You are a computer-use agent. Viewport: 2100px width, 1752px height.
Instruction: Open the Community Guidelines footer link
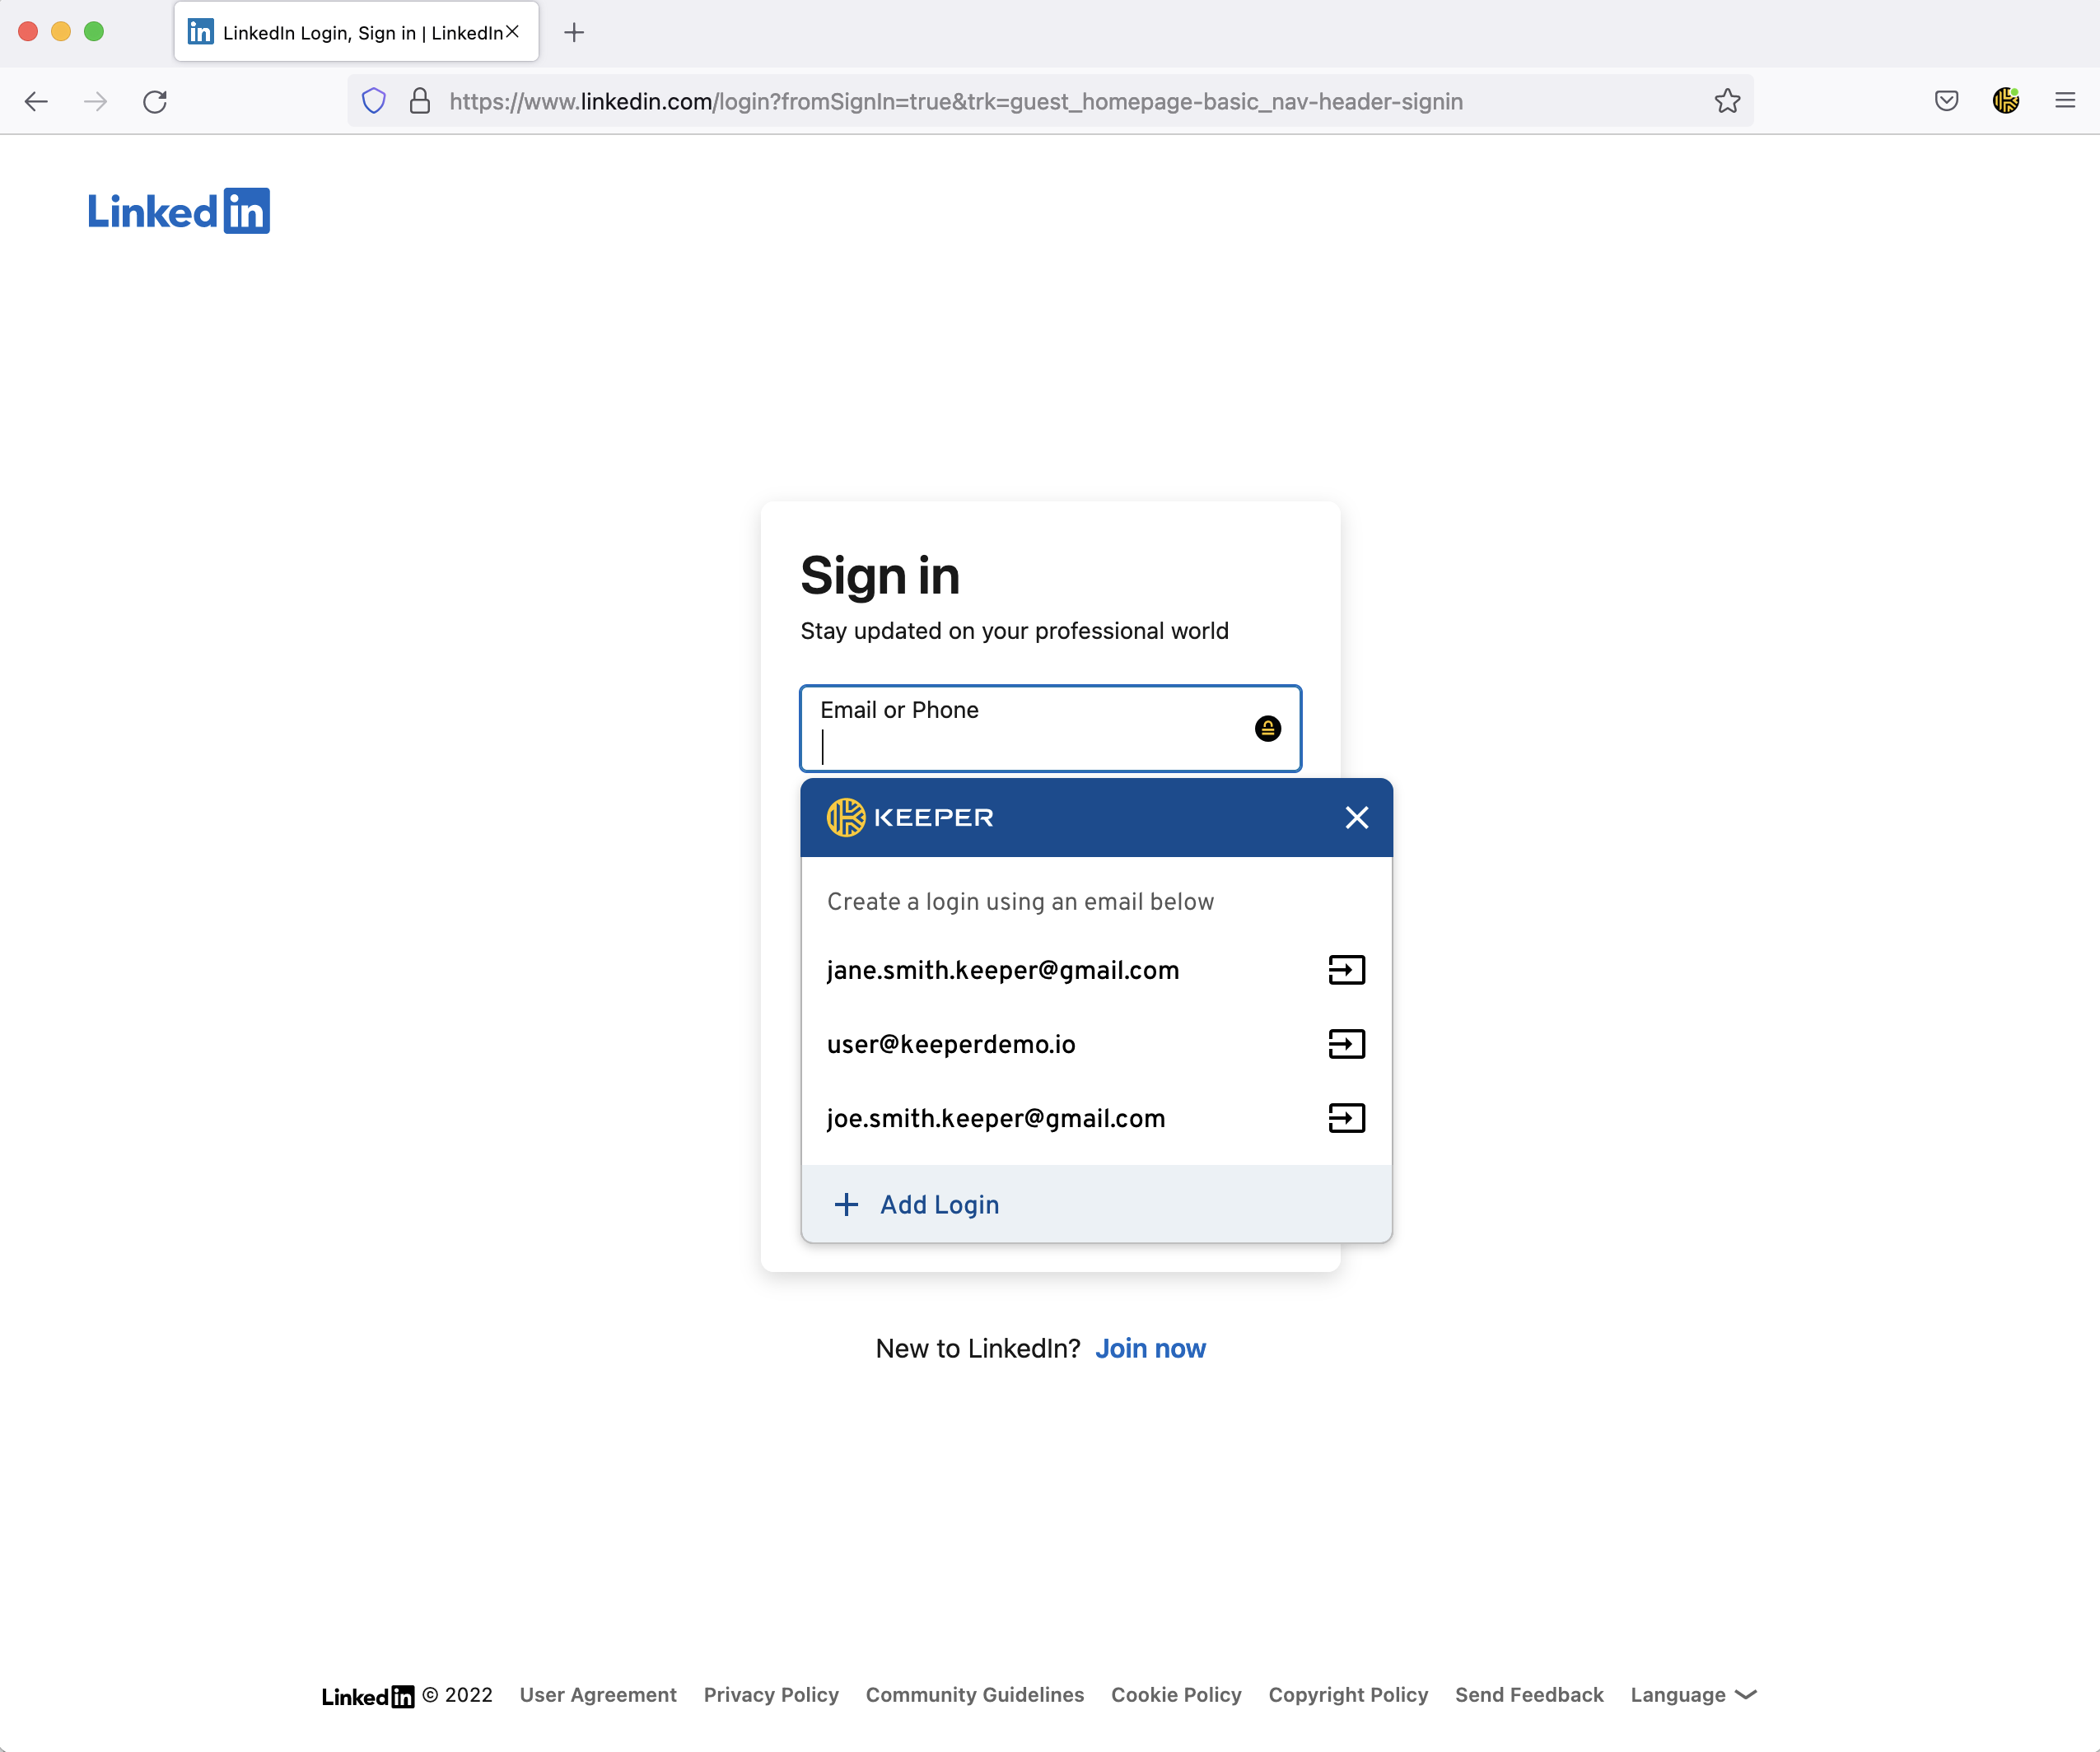[x=975, y=1695]
